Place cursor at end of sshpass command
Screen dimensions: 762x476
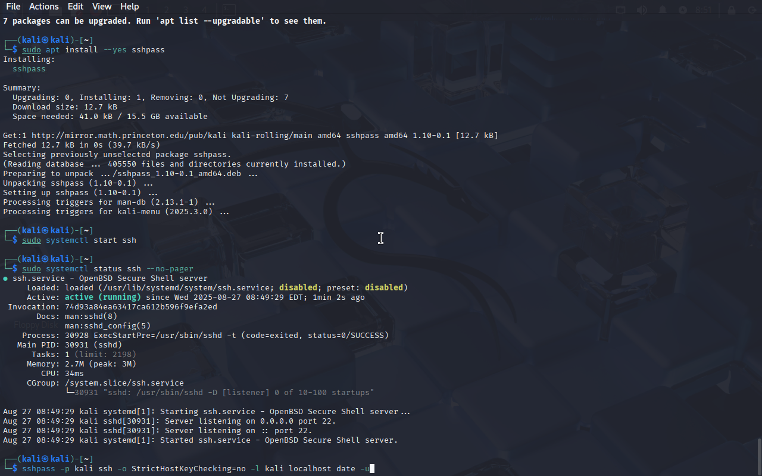(x=371, y=469)
